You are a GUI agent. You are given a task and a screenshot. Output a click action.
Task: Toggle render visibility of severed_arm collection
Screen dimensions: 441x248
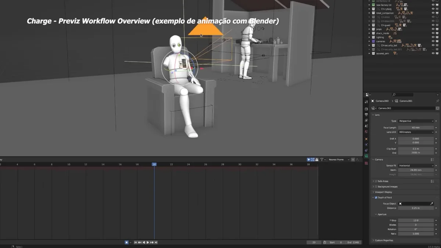click(437, 54)
